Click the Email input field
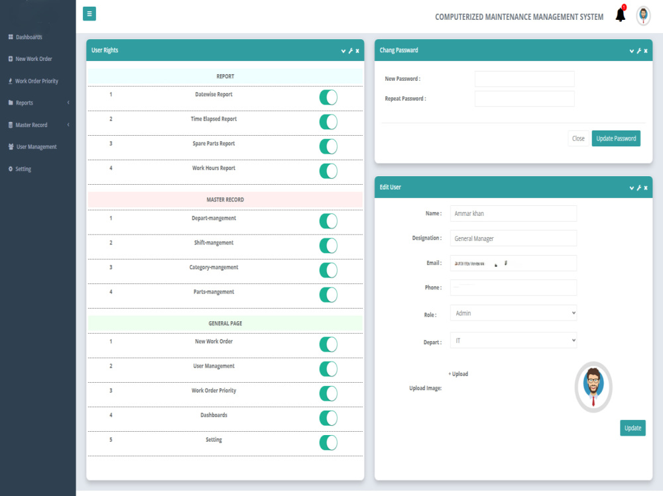 point(513,263)
